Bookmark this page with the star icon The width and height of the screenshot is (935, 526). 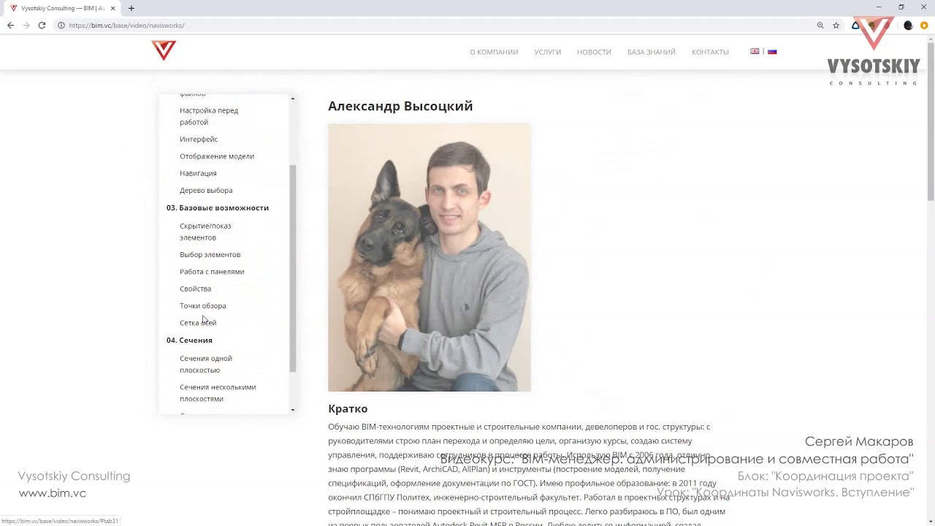tap(836, 25)
